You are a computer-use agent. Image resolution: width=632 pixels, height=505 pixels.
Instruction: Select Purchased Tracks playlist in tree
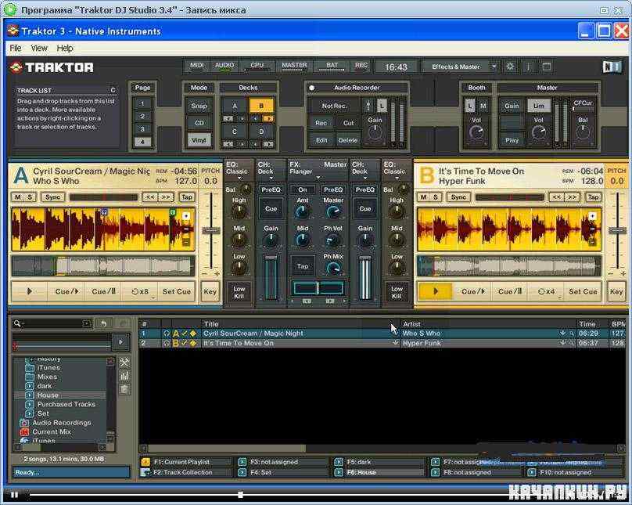66,404
